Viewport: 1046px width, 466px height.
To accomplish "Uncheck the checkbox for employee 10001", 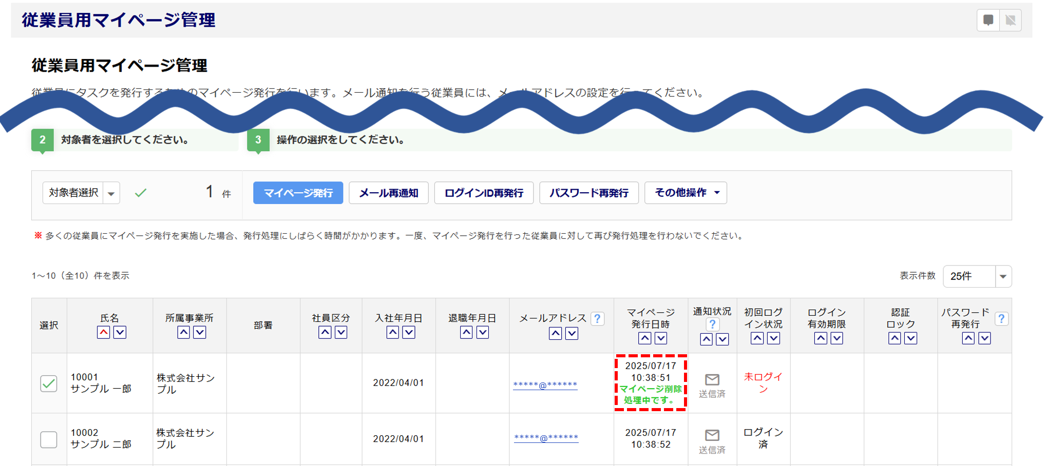I will coord(49,383).
